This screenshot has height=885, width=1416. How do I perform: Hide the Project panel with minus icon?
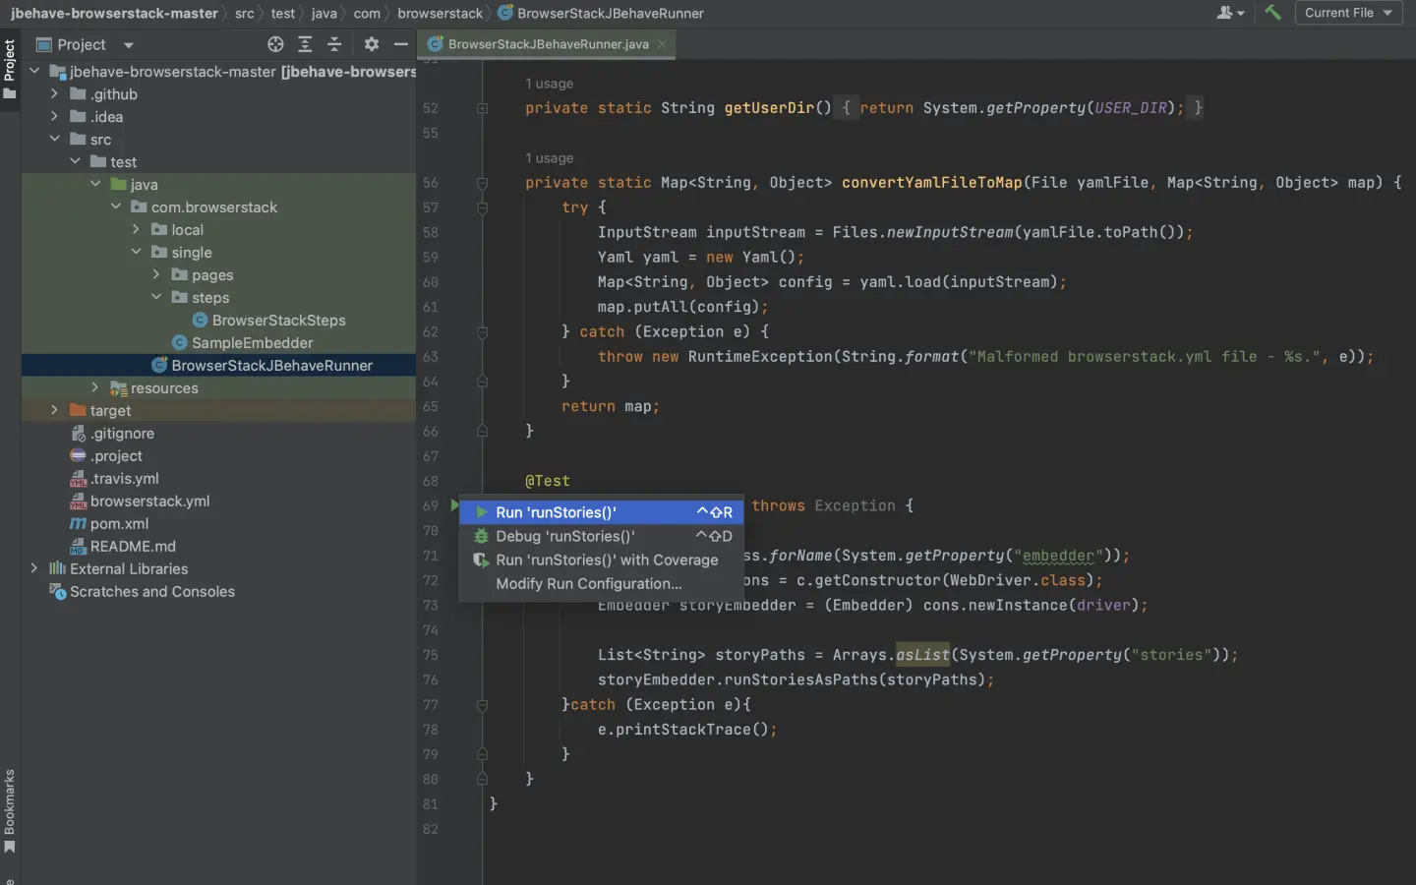(400, 44)
